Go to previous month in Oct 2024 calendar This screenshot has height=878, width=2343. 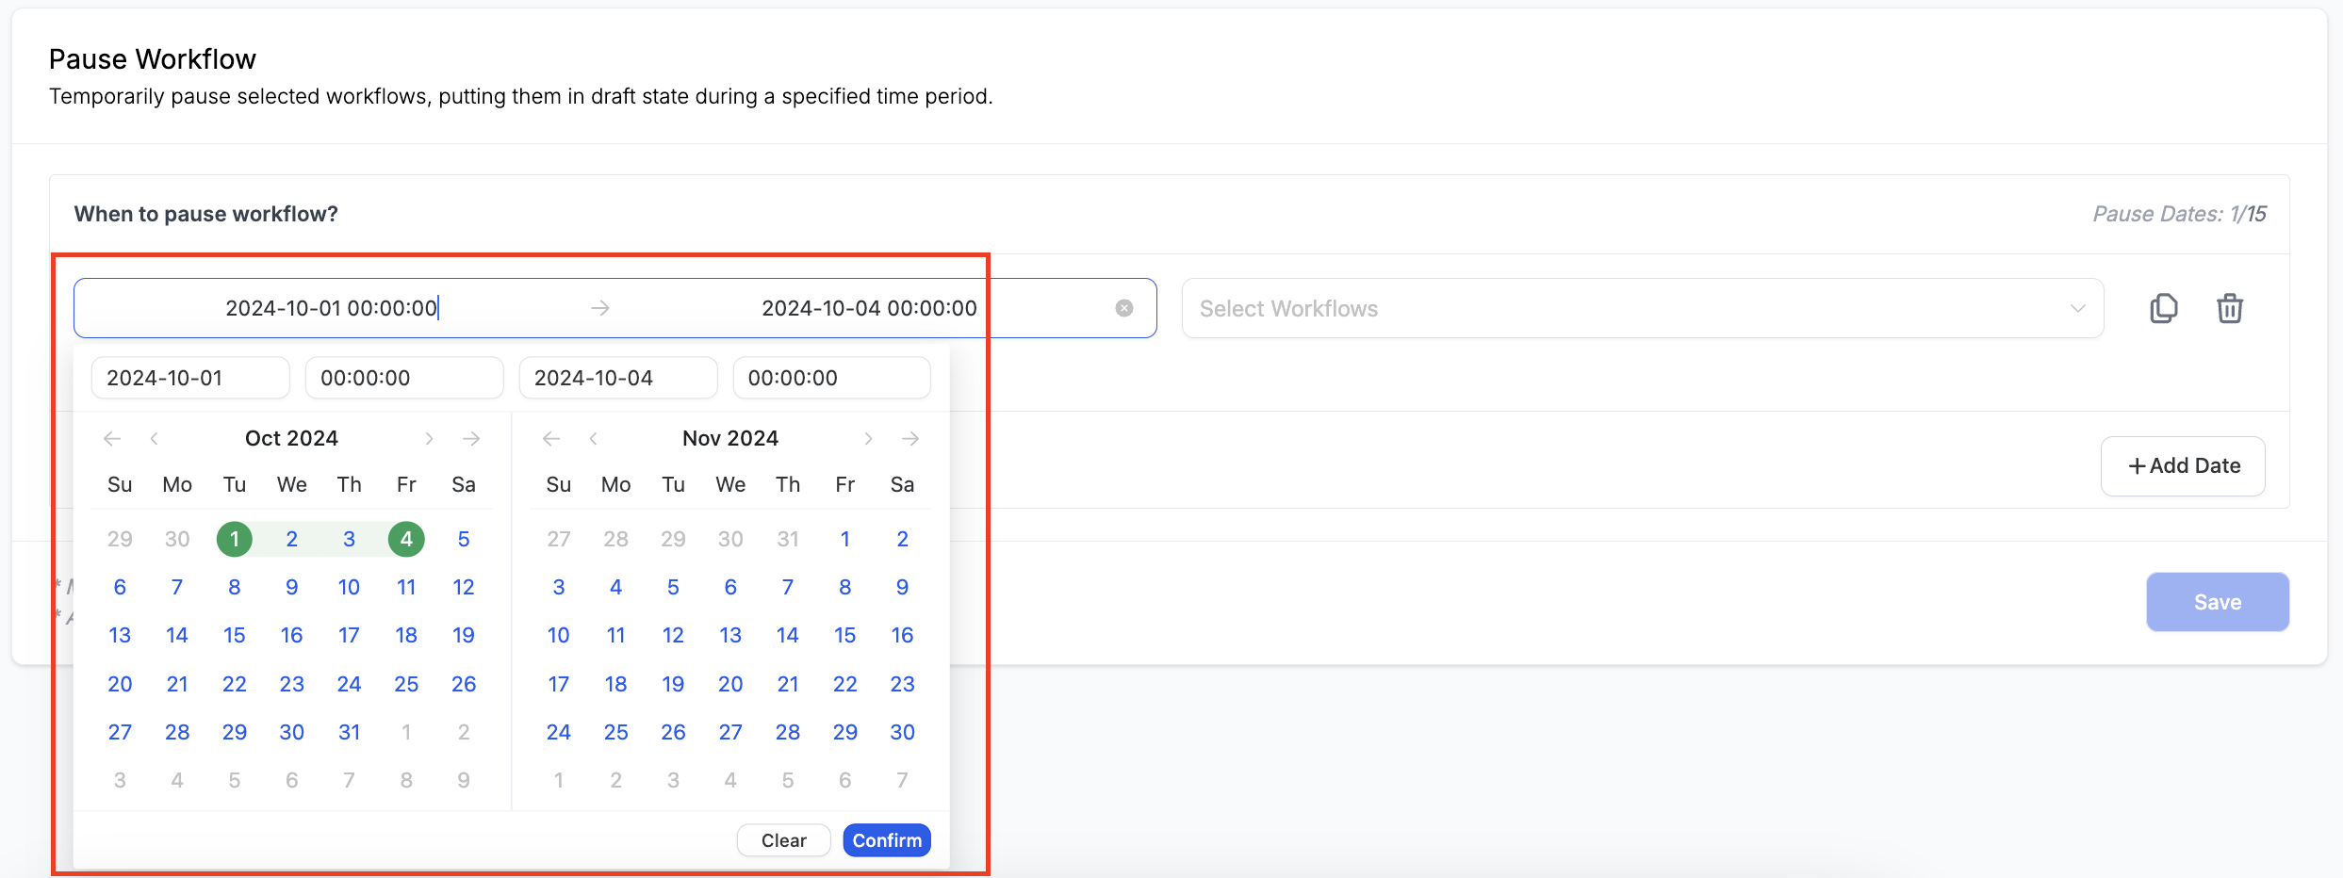tap(154, 438)
